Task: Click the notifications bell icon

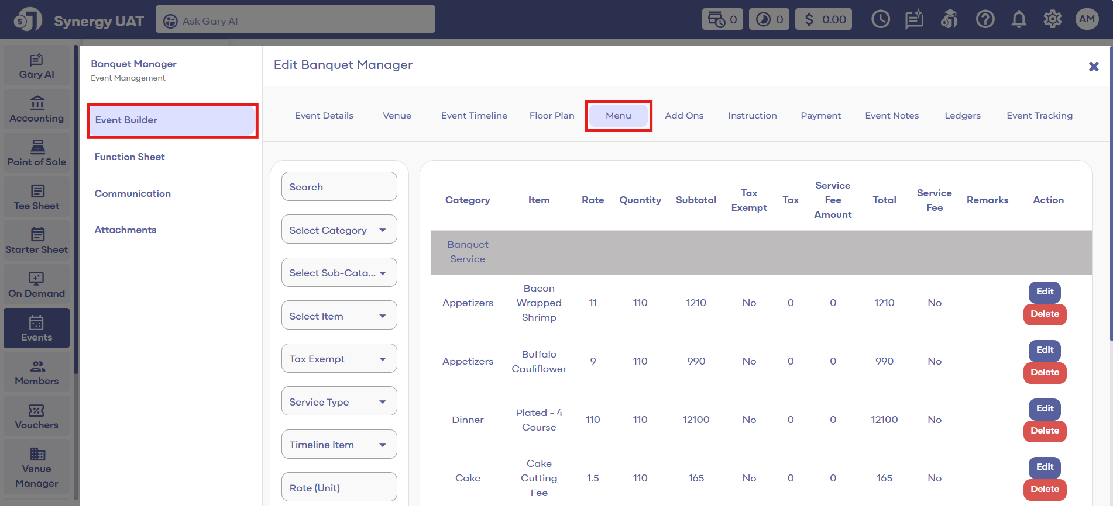Action: point(1019,20)
